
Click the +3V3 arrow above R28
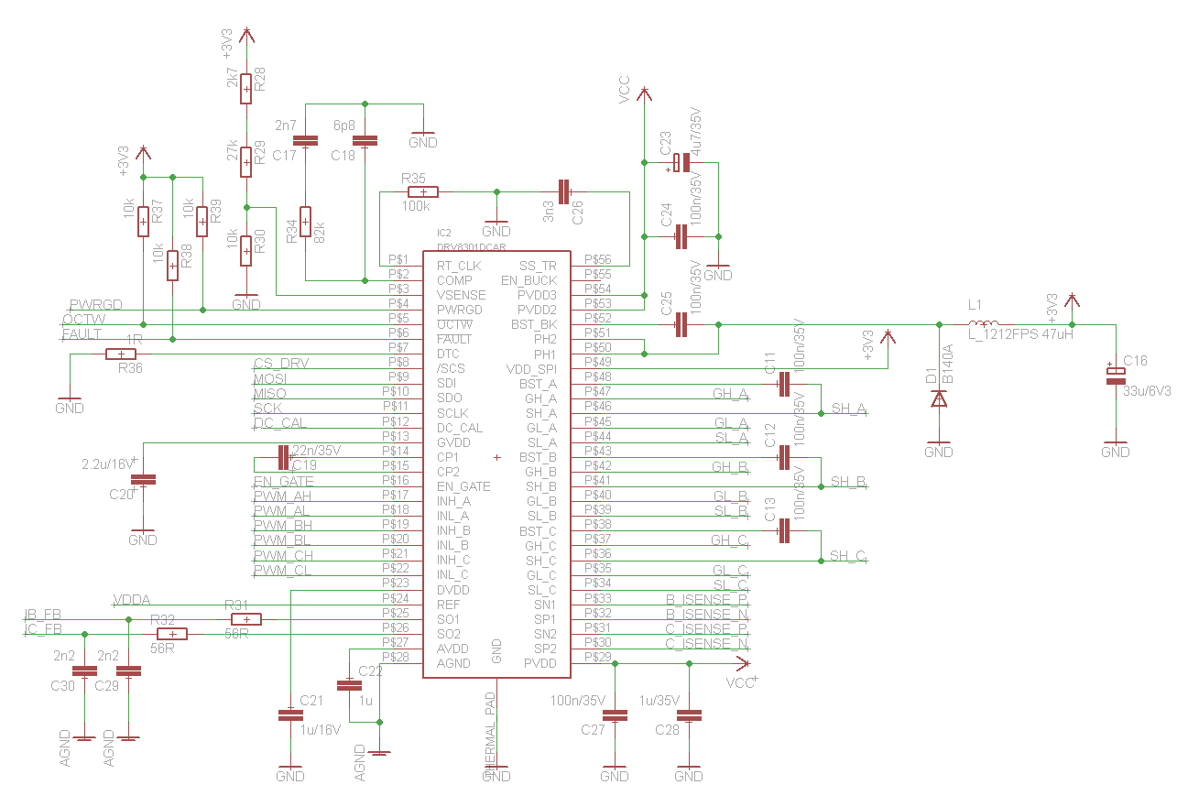[246, 37]
